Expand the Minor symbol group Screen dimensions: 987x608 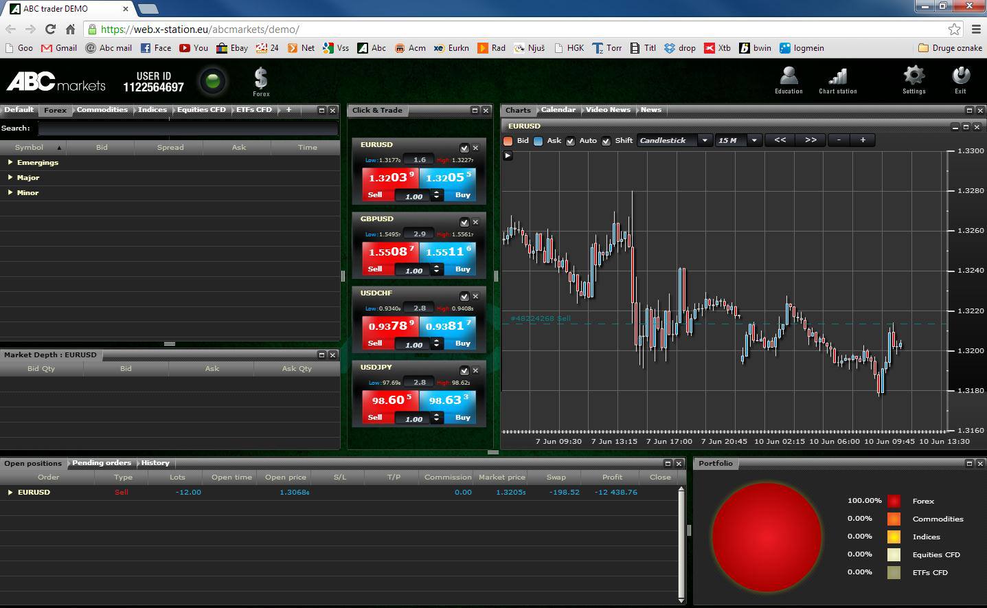tap(10, 192)
